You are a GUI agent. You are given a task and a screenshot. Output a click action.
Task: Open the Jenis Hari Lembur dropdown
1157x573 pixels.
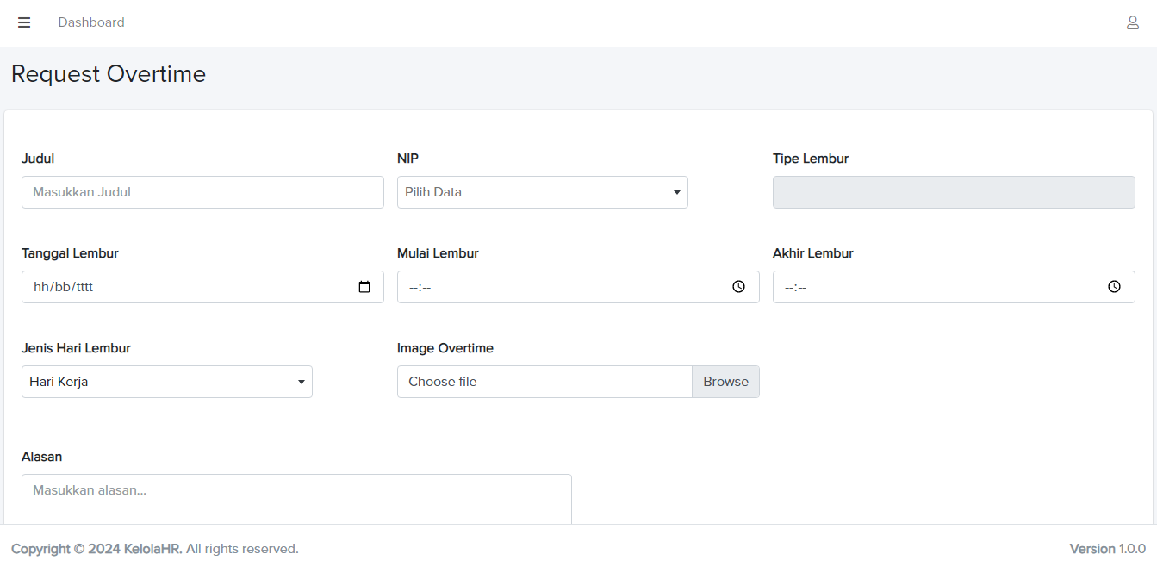tap(166, 382)
